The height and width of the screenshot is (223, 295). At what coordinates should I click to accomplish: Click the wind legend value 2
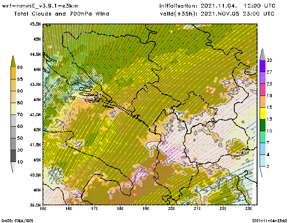[x=268, y=166]
